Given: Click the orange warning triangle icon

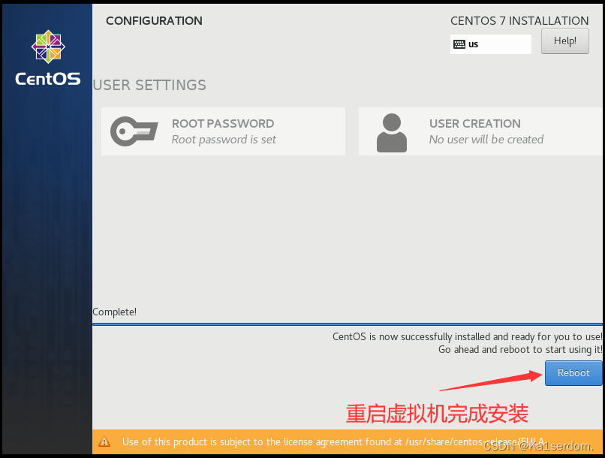Looking at the screenshot, I should (104, 441).
